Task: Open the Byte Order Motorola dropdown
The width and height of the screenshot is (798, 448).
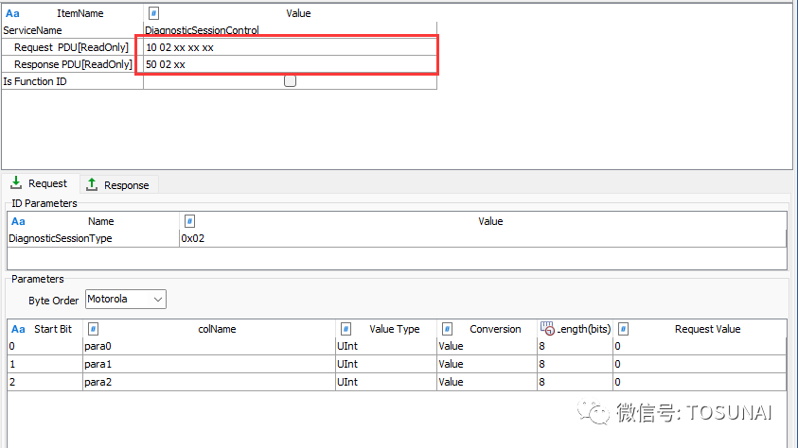Action: [x=126, y=300]
